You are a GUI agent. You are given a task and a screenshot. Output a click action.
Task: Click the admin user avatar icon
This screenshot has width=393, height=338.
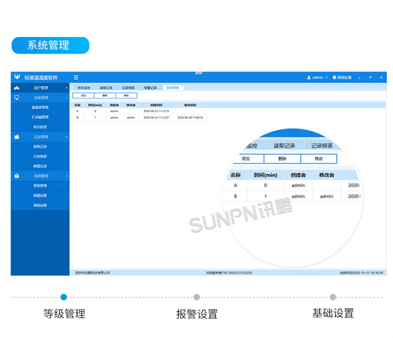(308, 78)
